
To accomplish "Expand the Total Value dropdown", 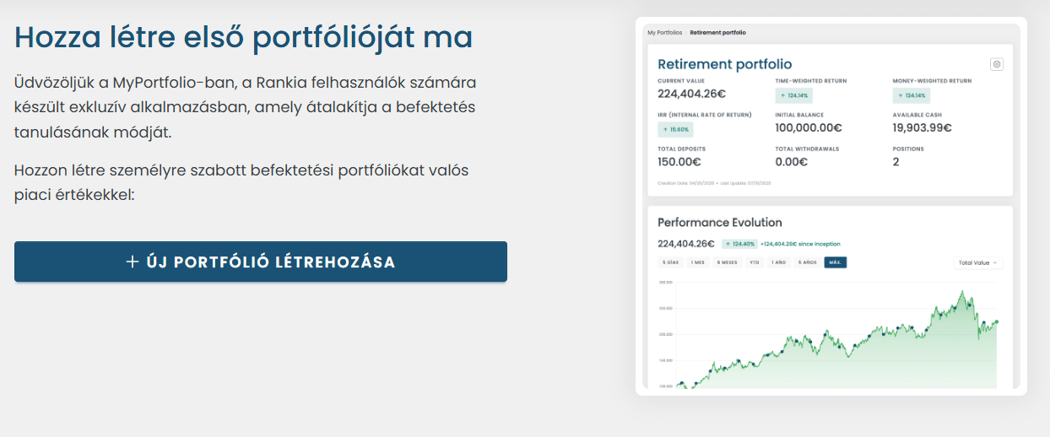I will [978, 262].
